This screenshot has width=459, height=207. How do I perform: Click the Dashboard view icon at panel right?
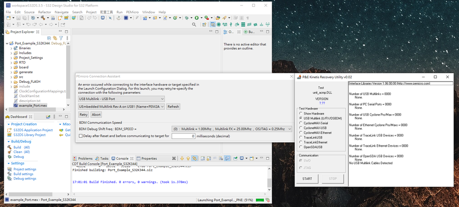tap(48, 117)
